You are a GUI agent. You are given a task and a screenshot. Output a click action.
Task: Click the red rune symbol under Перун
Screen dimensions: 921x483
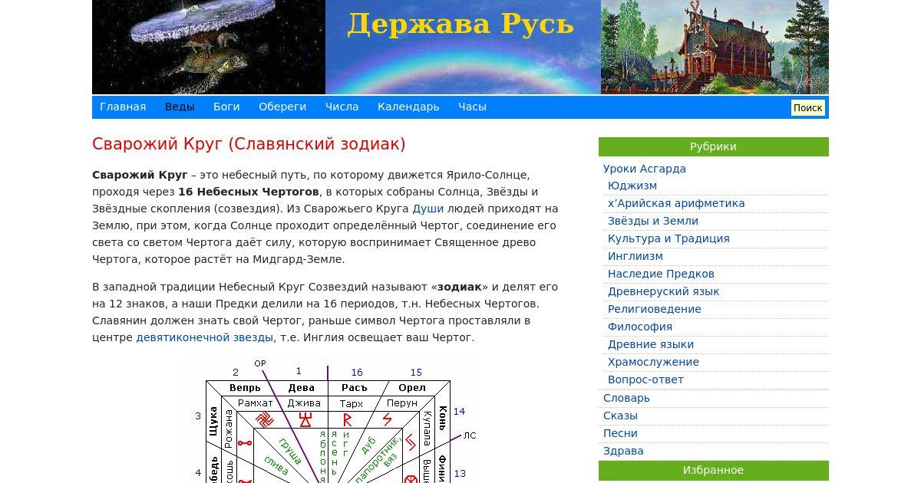tap(388, 420)
